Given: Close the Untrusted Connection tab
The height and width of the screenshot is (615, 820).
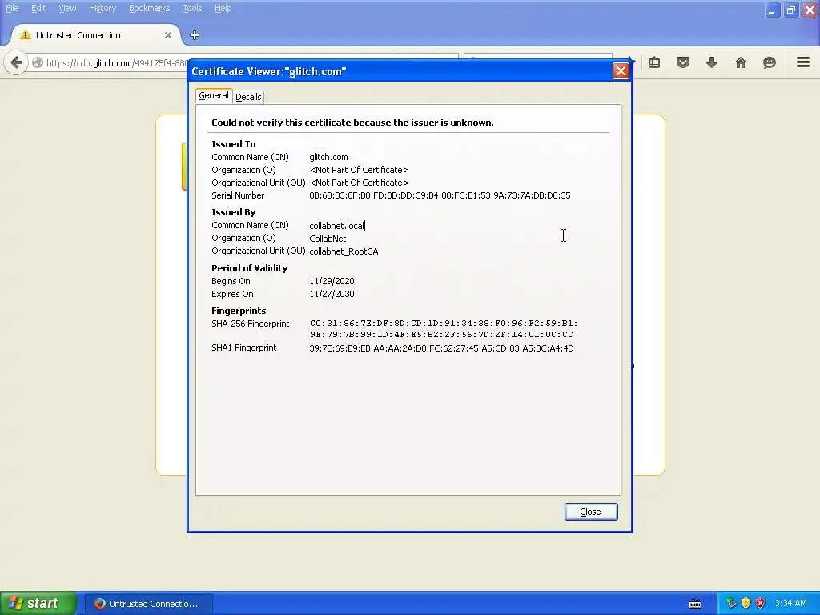Looking at the screenshot, I should click(168, 35).
